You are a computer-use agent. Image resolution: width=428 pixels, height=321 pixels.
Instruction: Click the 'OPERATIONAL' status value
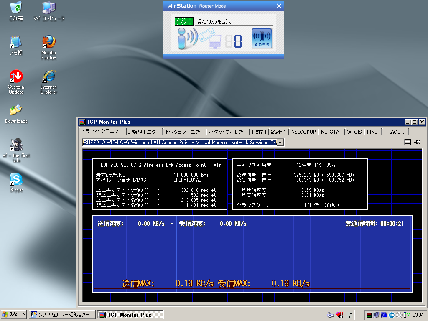[x=187, y=180]
